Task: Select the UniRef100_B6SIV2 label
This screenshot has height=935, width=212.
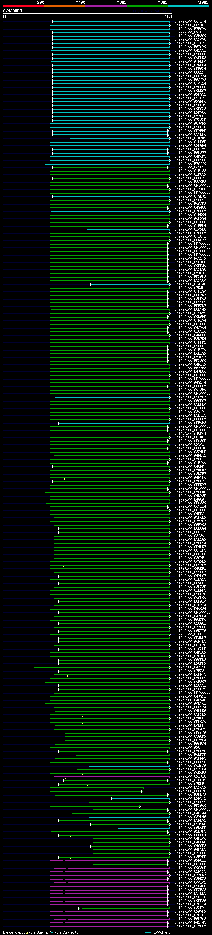Action: [190, 80]
